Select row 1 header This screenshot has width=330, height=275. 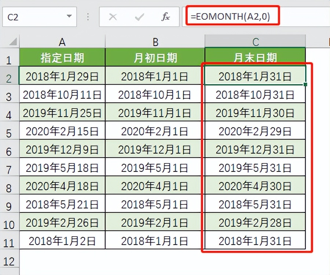pyautogui.click(x=10, y=57)
